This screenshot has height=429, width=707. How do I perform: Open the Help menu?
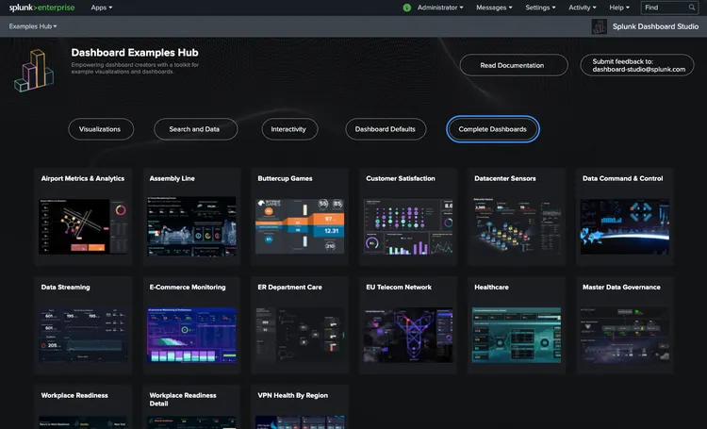tap(620, 8)
